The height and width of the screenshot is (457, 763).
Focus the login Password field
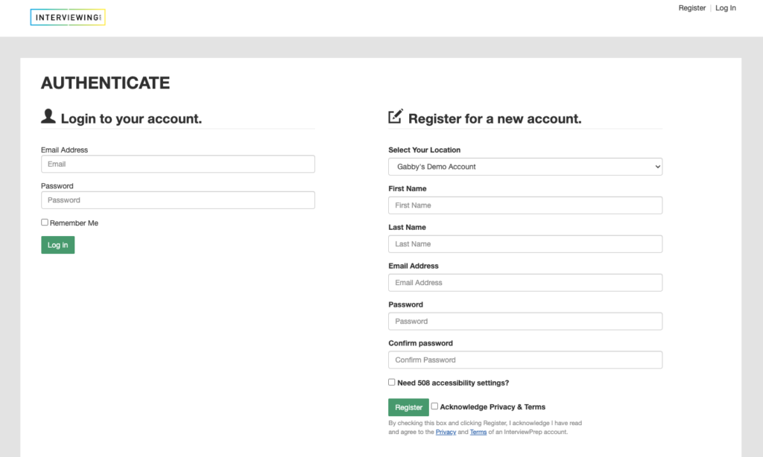177,199
